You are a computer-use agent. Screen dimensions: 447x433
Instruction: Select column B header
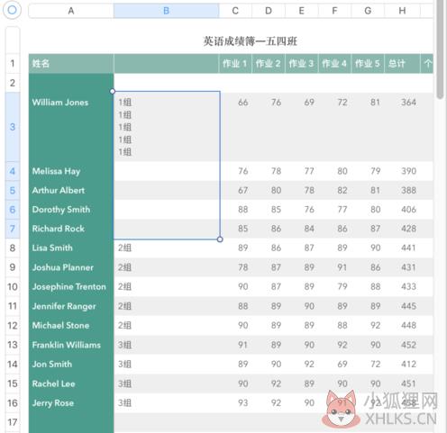click(166, 11)
